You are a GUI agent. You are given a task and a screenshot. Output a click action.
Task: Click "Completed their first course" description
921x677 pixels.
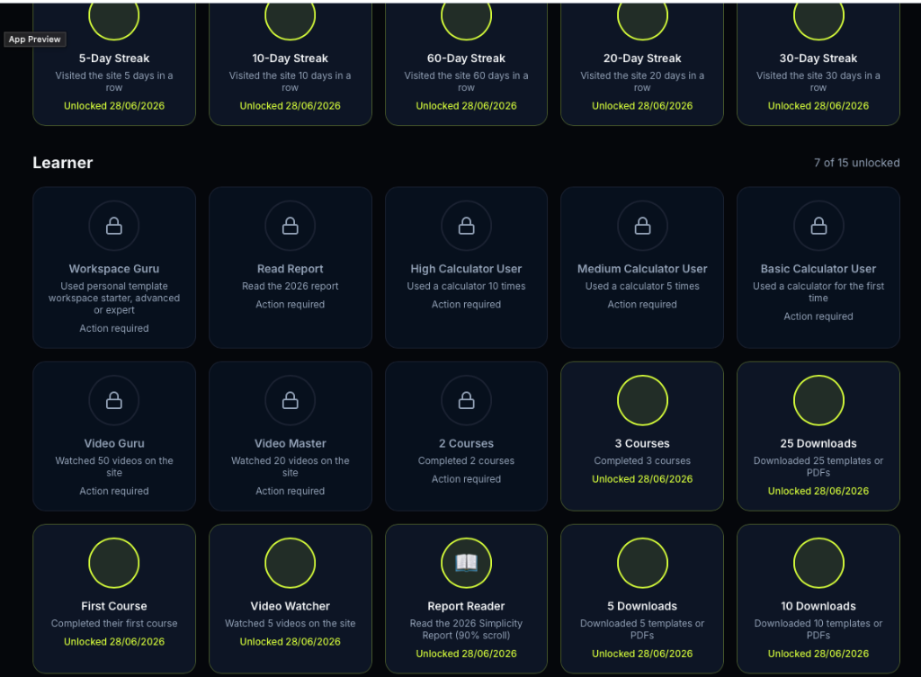point(114,623)
